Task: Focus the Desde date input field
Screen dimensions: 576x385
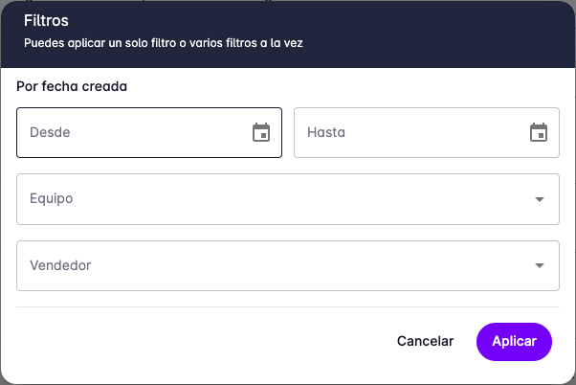Action: 134,132
